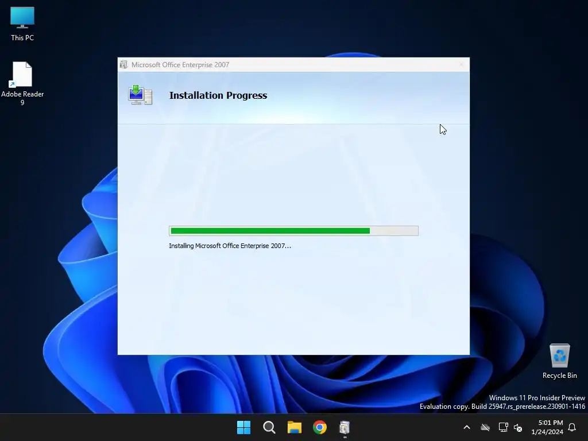The height and width of the screenshot is (441, 588).
Task: Open the clock and date flyout
Action: (547, 427)
